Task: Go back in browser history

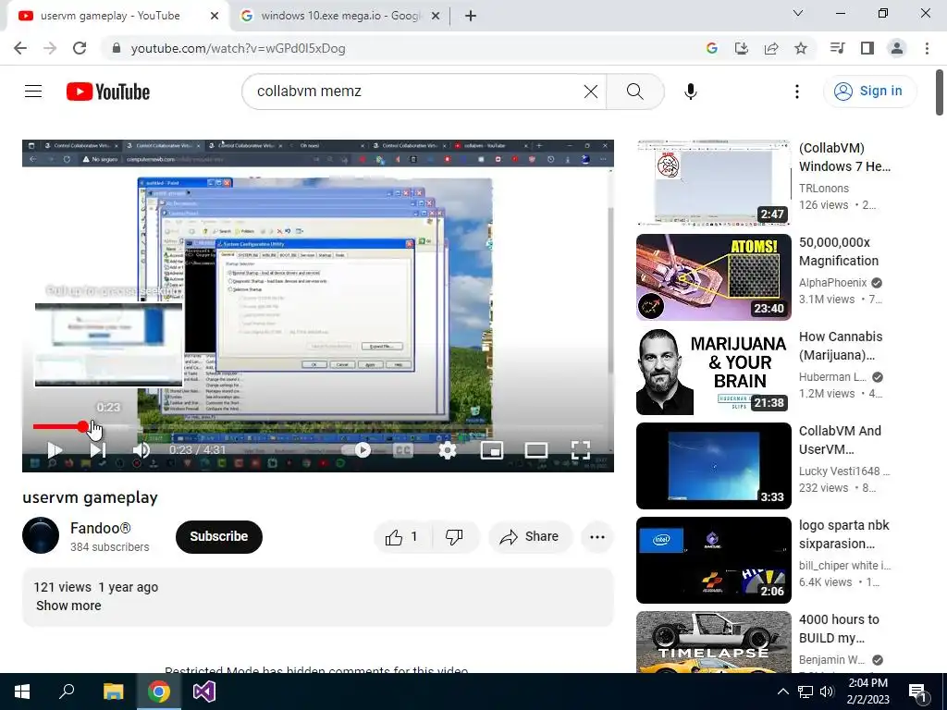Action: [x=20, y=48]
